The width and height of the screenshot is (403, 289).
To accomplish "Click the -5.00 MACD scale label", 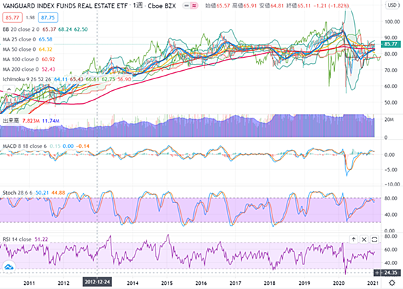I will pyautogui.click(x=390, y=170).
